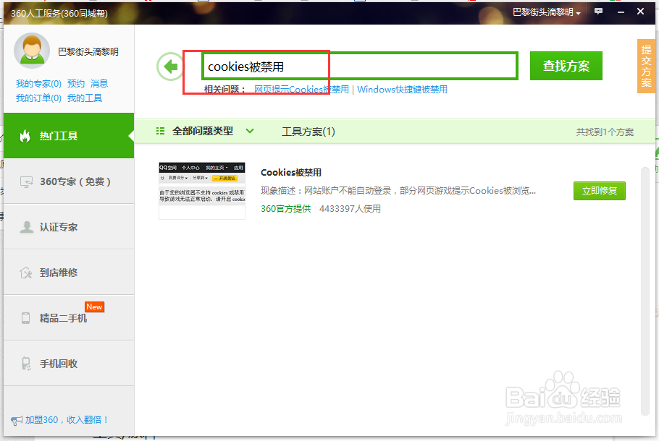Click the list icon beside 全部问题类型
659x441 pixels.
[x=160, y=132]
